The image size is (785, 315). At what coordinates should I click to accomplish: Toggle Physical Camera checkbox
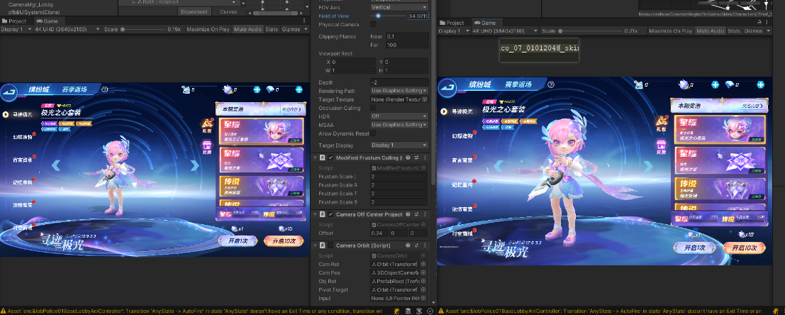pos(373,24)
